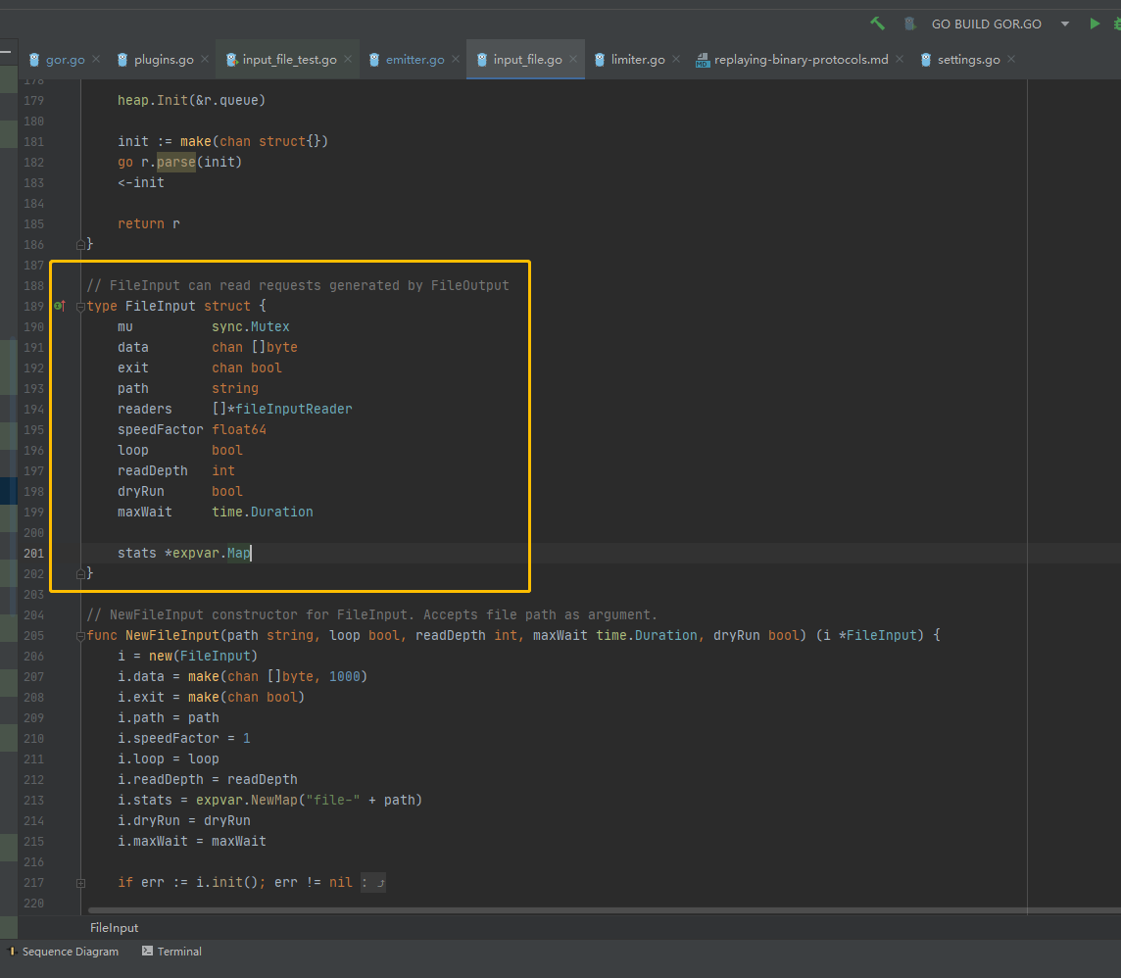Open the Sequence Diagram tool window
This screenshot has height=978, width=1121.
pyautogui.click(x=63, y=952)
